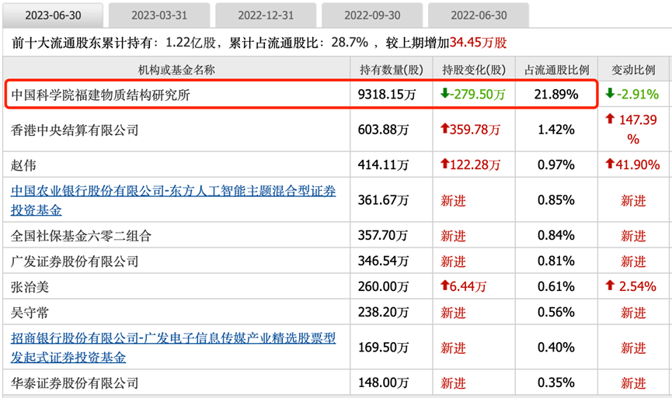
Task: Click the -2.91% change ratio
Action: (x=632, y=94)
